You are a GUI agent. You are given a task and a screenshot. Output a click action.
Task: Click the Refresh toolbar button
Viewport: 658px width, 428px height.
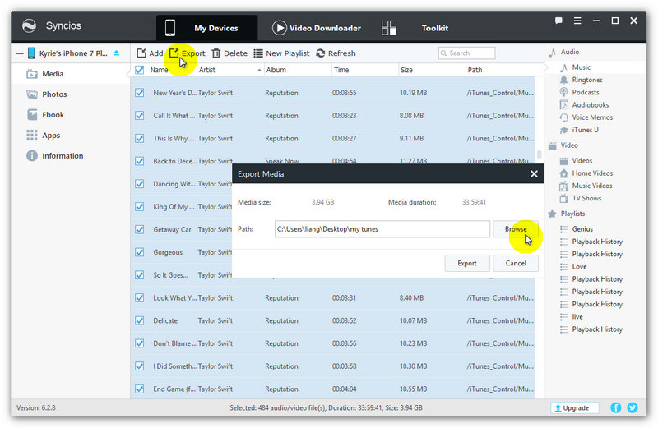[x=336, y=53]
